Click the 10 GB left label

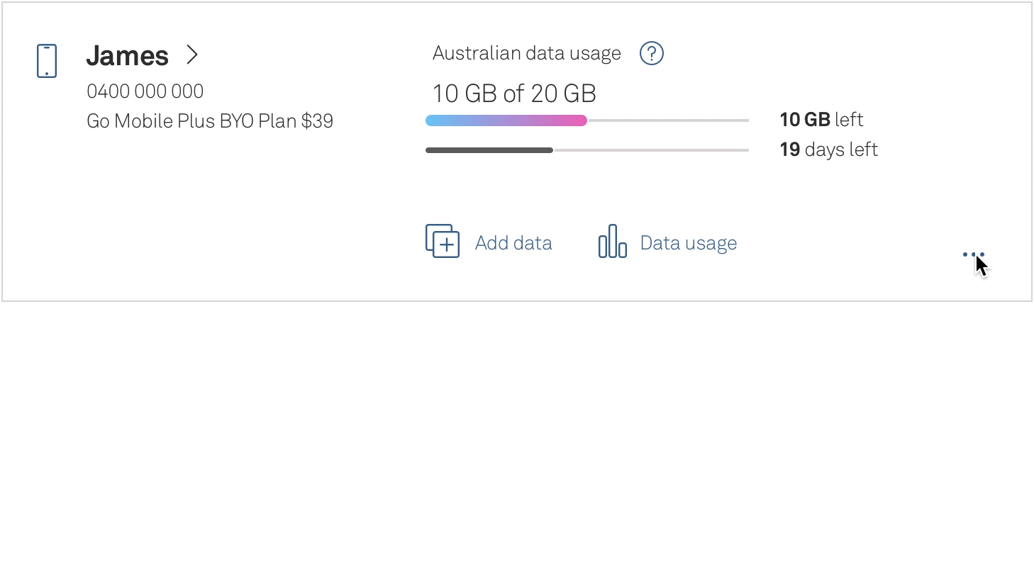pyautogui.click(x=821, y=120)
